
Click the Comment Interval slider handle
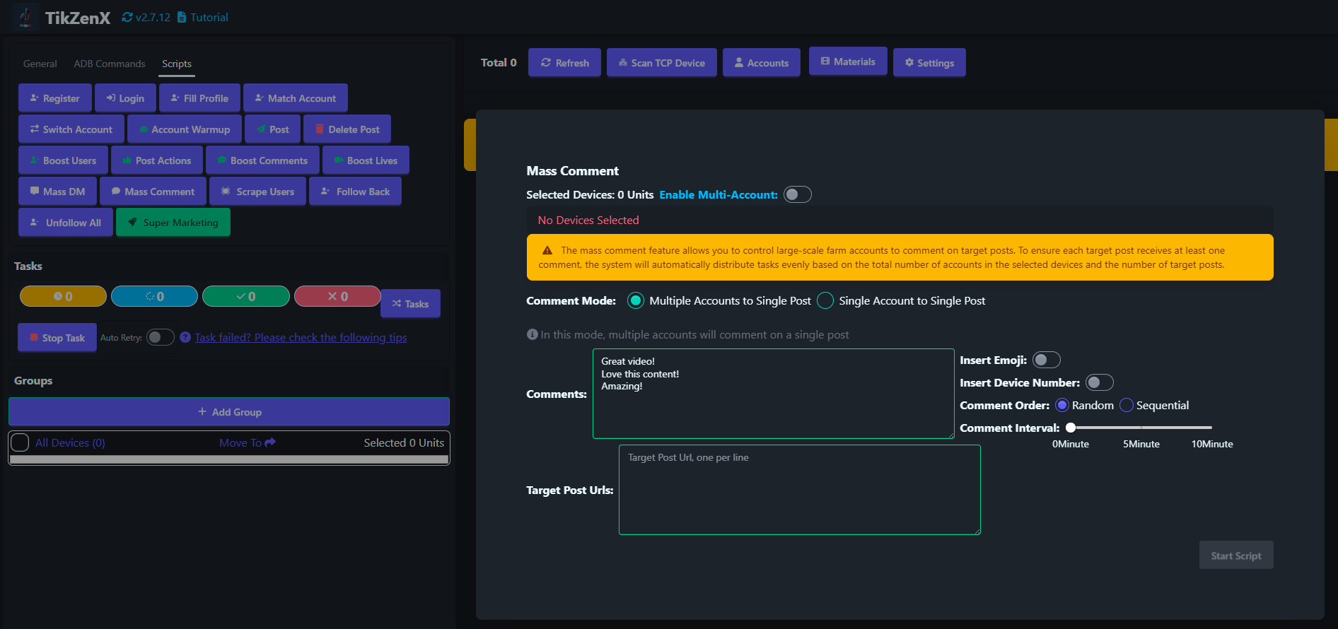[x=1071, y=428]
